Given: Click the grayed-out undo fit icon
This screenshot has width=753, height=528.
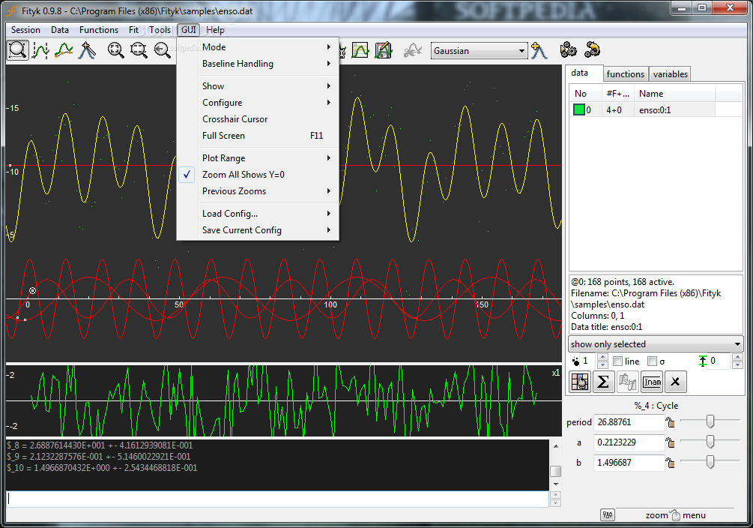Looking at the screenshot, I should [x=412, y=50].
